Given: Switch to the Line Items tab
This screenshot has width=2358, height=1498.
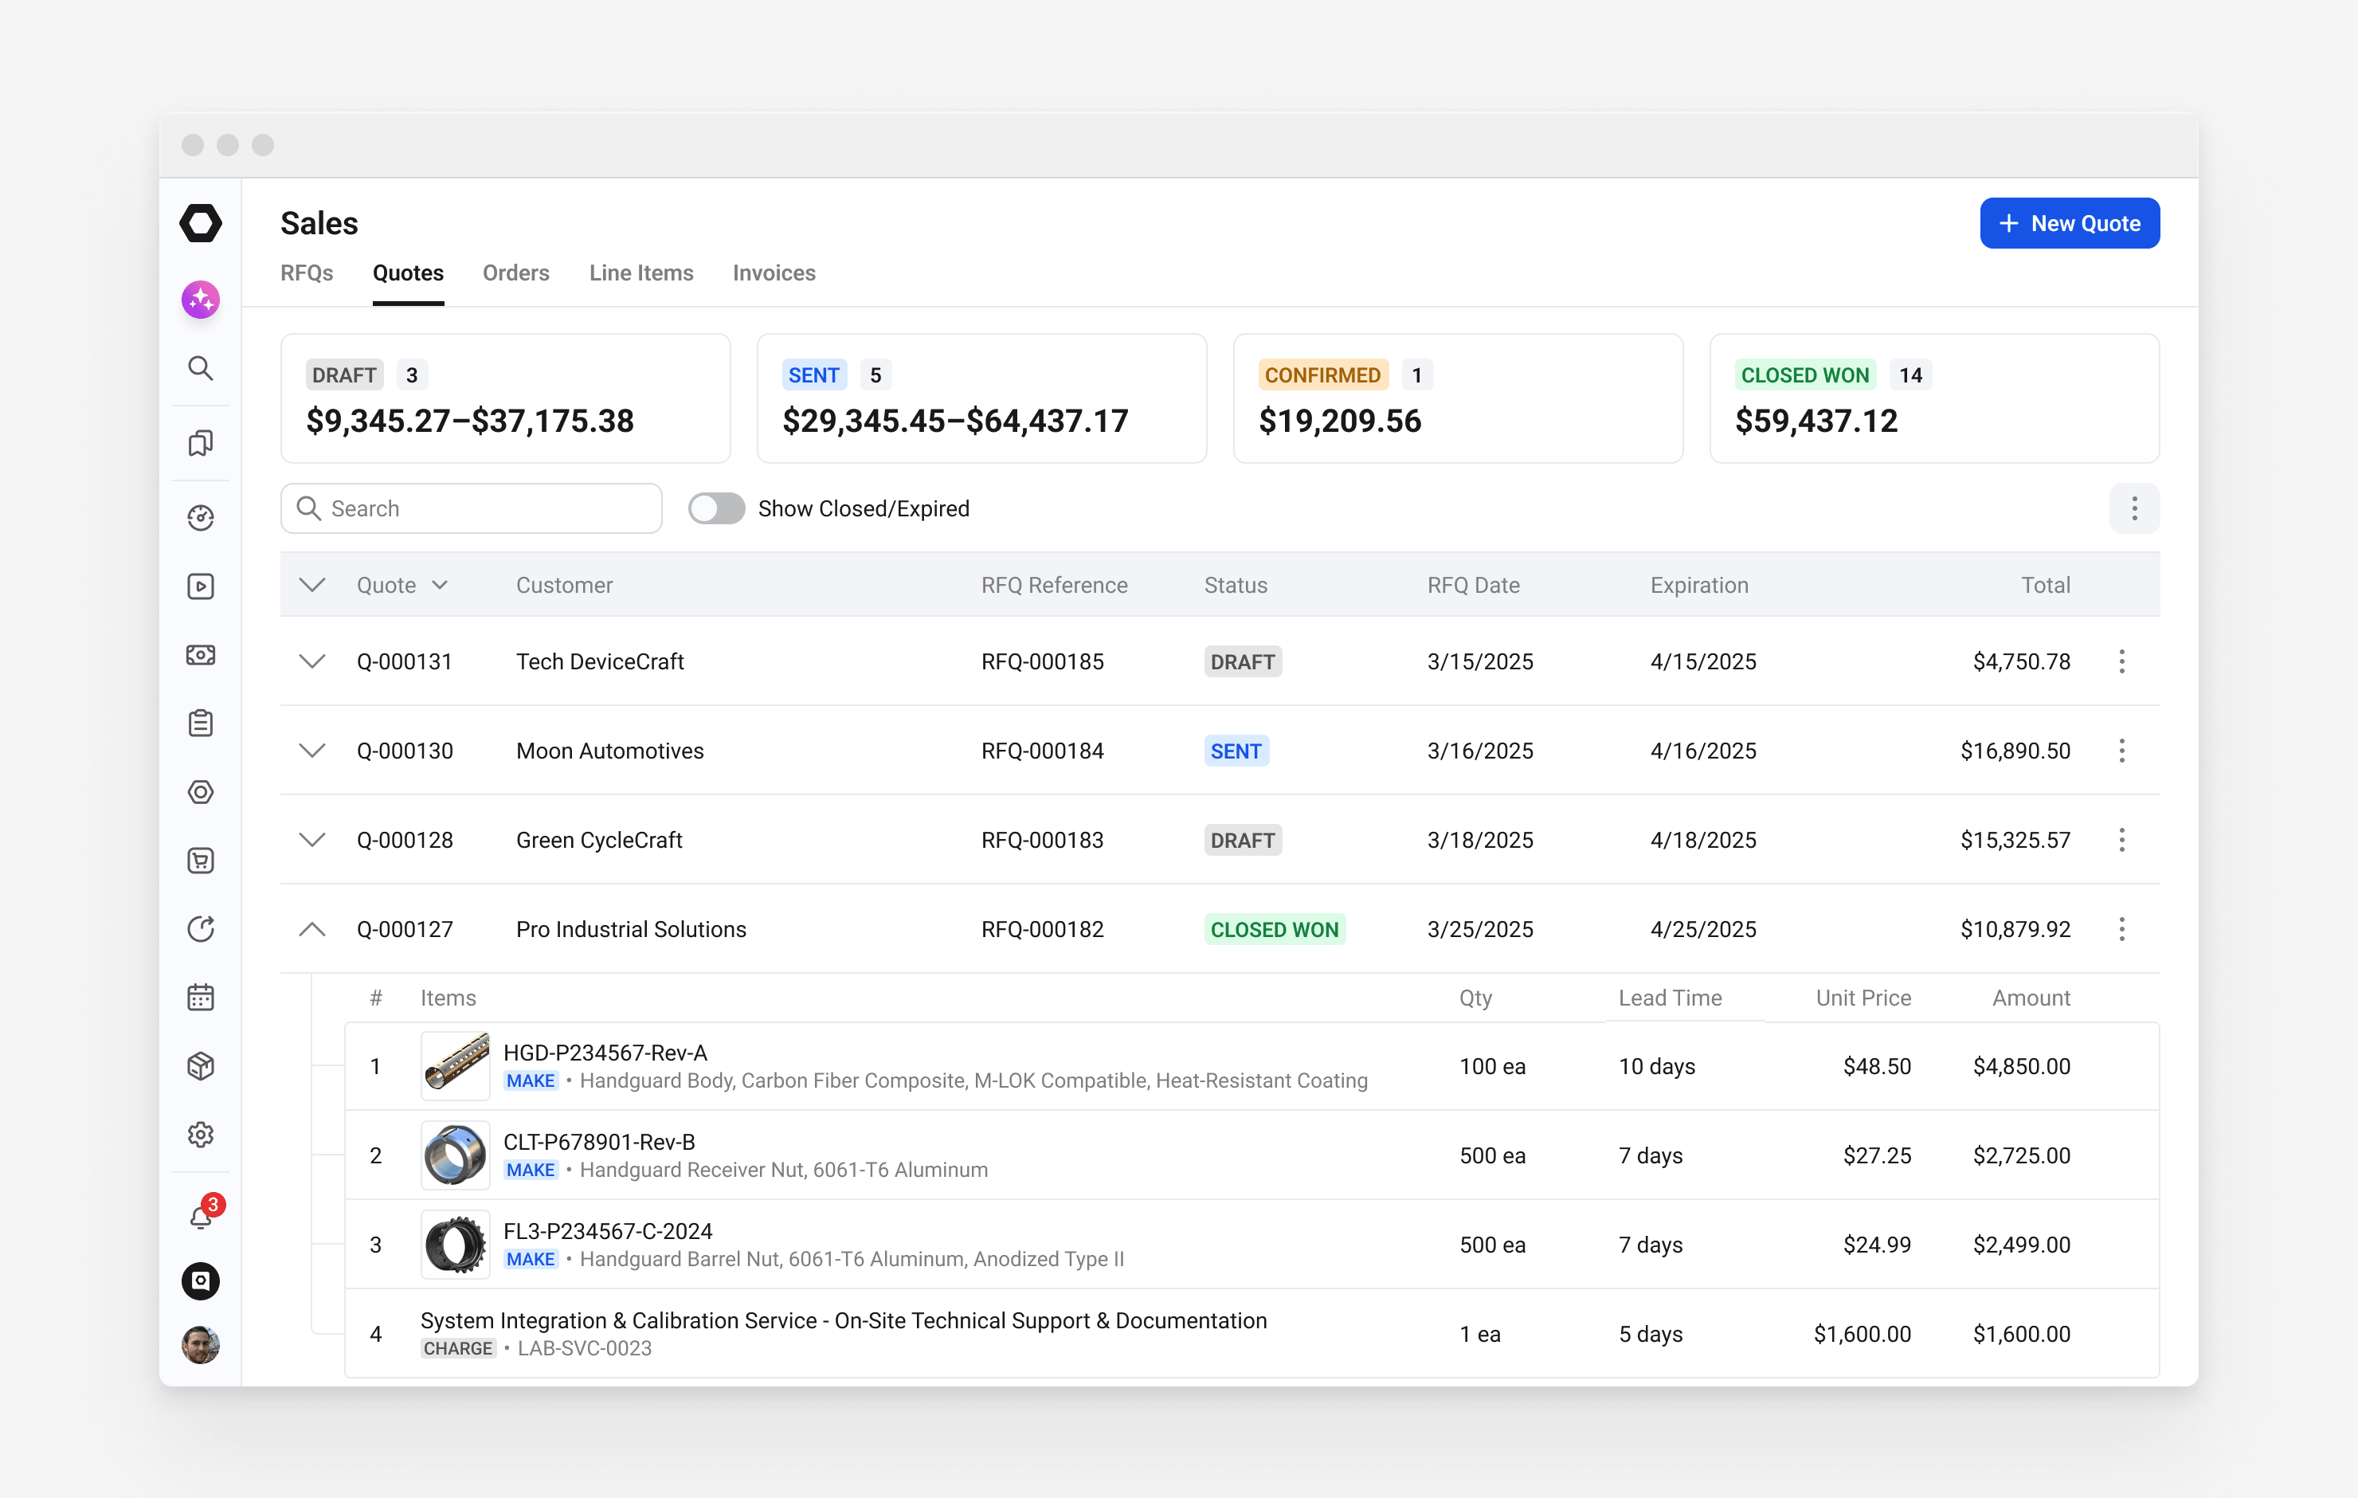Looking at the screenshot, I should (641, 273).
